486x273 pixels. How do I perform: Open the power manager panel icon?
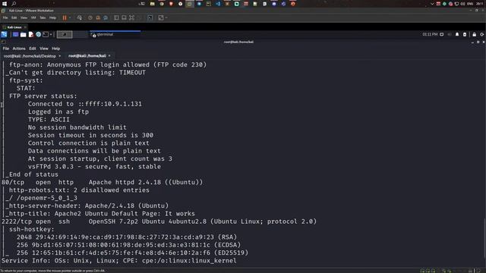[x=465, y=34]
